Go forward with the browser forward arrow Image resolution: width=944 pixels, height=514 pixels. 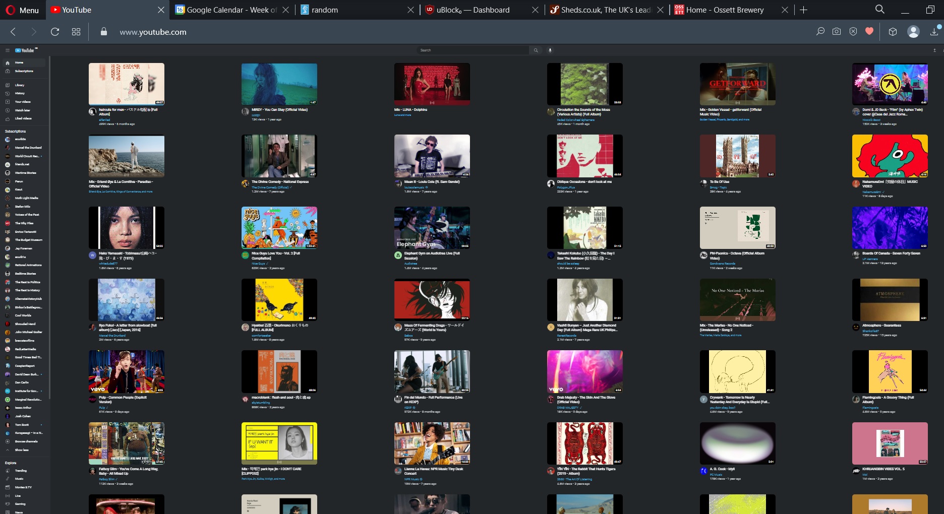click(34, 32)
